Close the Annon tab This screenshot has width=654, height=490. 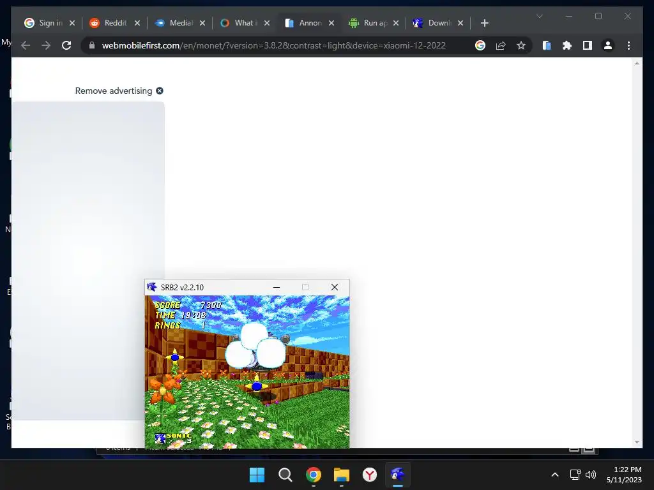coord(331,23)
